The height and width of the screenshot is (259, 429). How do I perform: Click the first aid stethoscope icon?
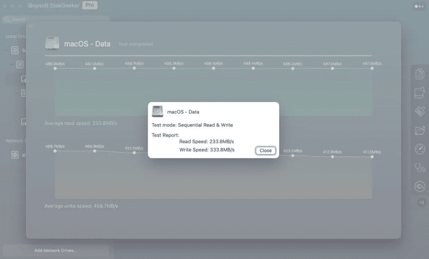tap(420, 168)
